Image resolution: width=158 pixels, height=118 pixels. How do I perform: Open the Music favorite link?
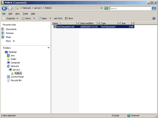pos(8,37)
